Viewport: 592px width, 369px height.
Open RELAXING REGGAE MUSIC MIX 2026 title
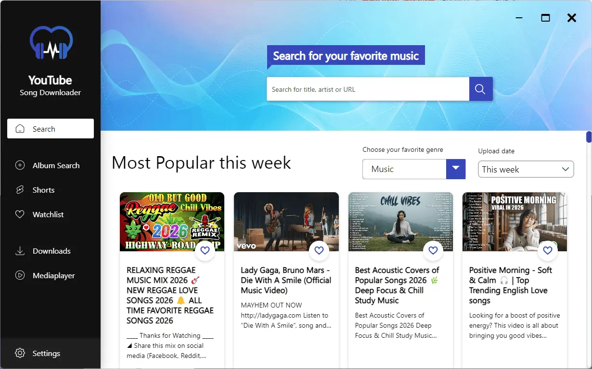170,295
